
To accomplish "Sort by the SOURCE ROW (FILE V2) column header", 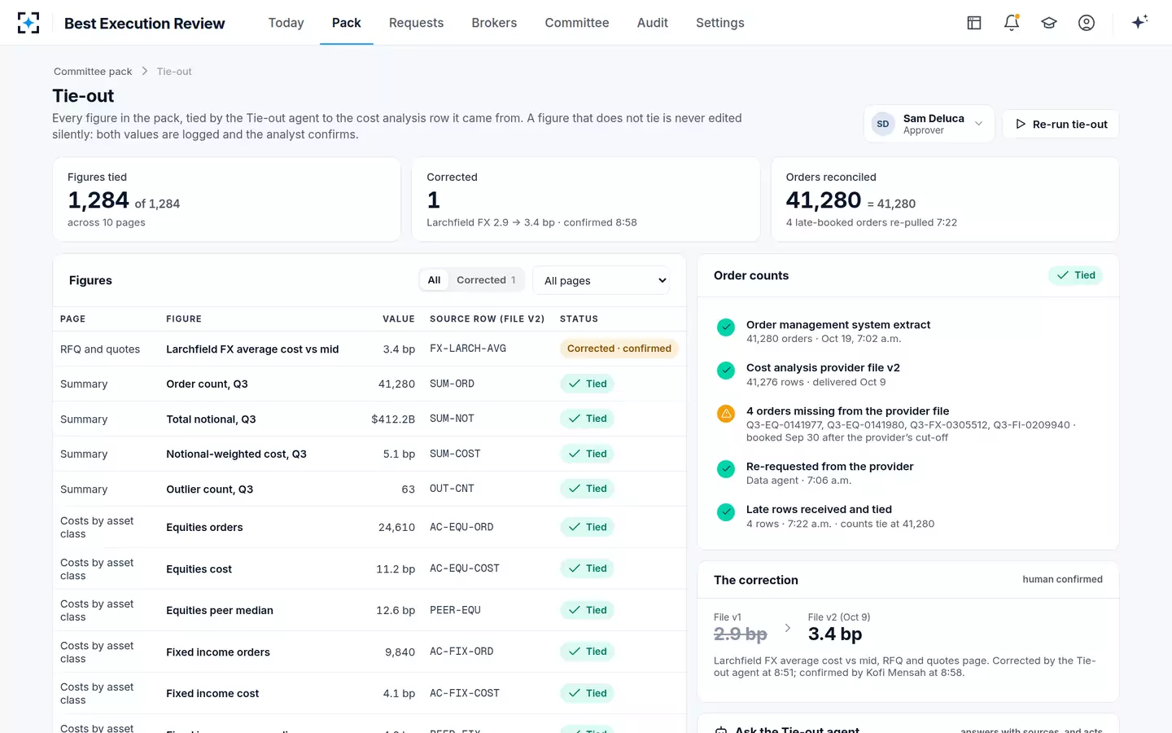I will pos(488,319).
